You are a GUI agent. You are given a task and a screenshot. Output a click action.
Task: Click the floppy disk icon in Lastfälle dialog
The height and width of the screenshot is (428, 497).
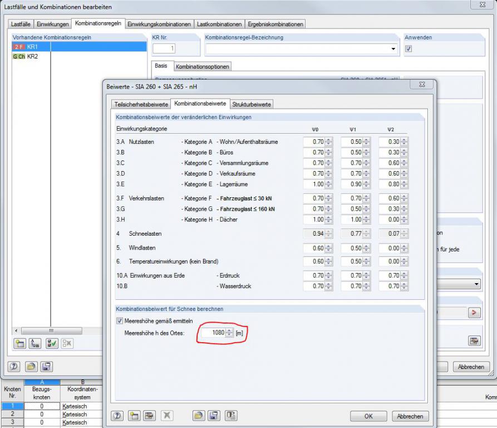coord(46,367)
